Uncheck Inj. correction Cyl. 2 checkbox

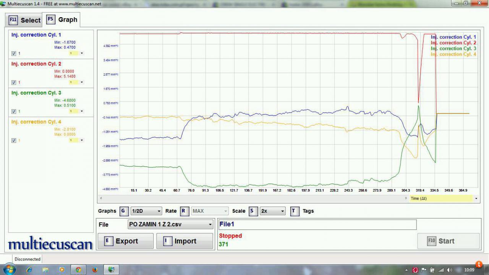click(x=14, y=82)
